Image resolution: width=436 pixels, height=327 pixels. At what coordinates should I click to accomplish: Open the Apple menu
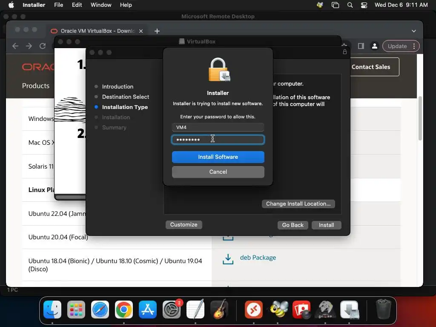11,5
